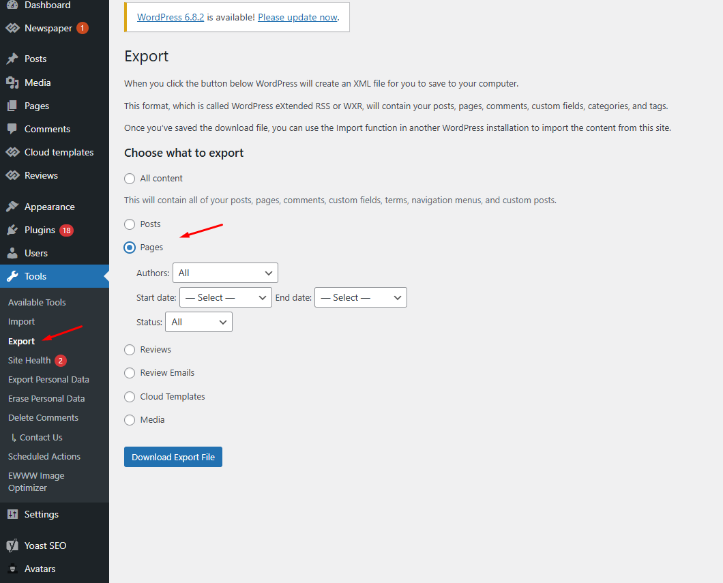The image size is (723, 583).
Task: Open Scheduled Actions
Action: 44,456
